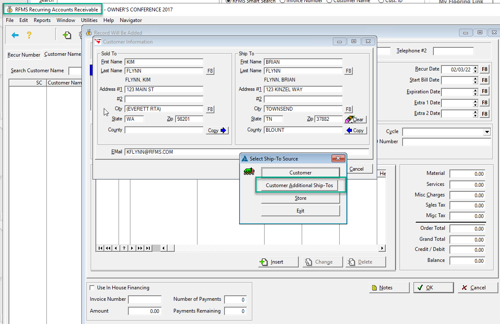500x324 pixels.
Task: Go to next page in grid navigator
Action: click(140, 248)
